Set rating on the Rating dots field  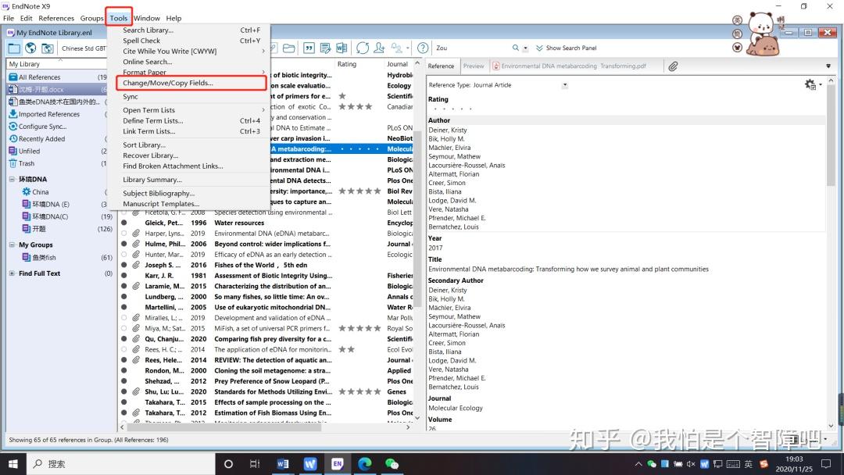coord(452,109)
